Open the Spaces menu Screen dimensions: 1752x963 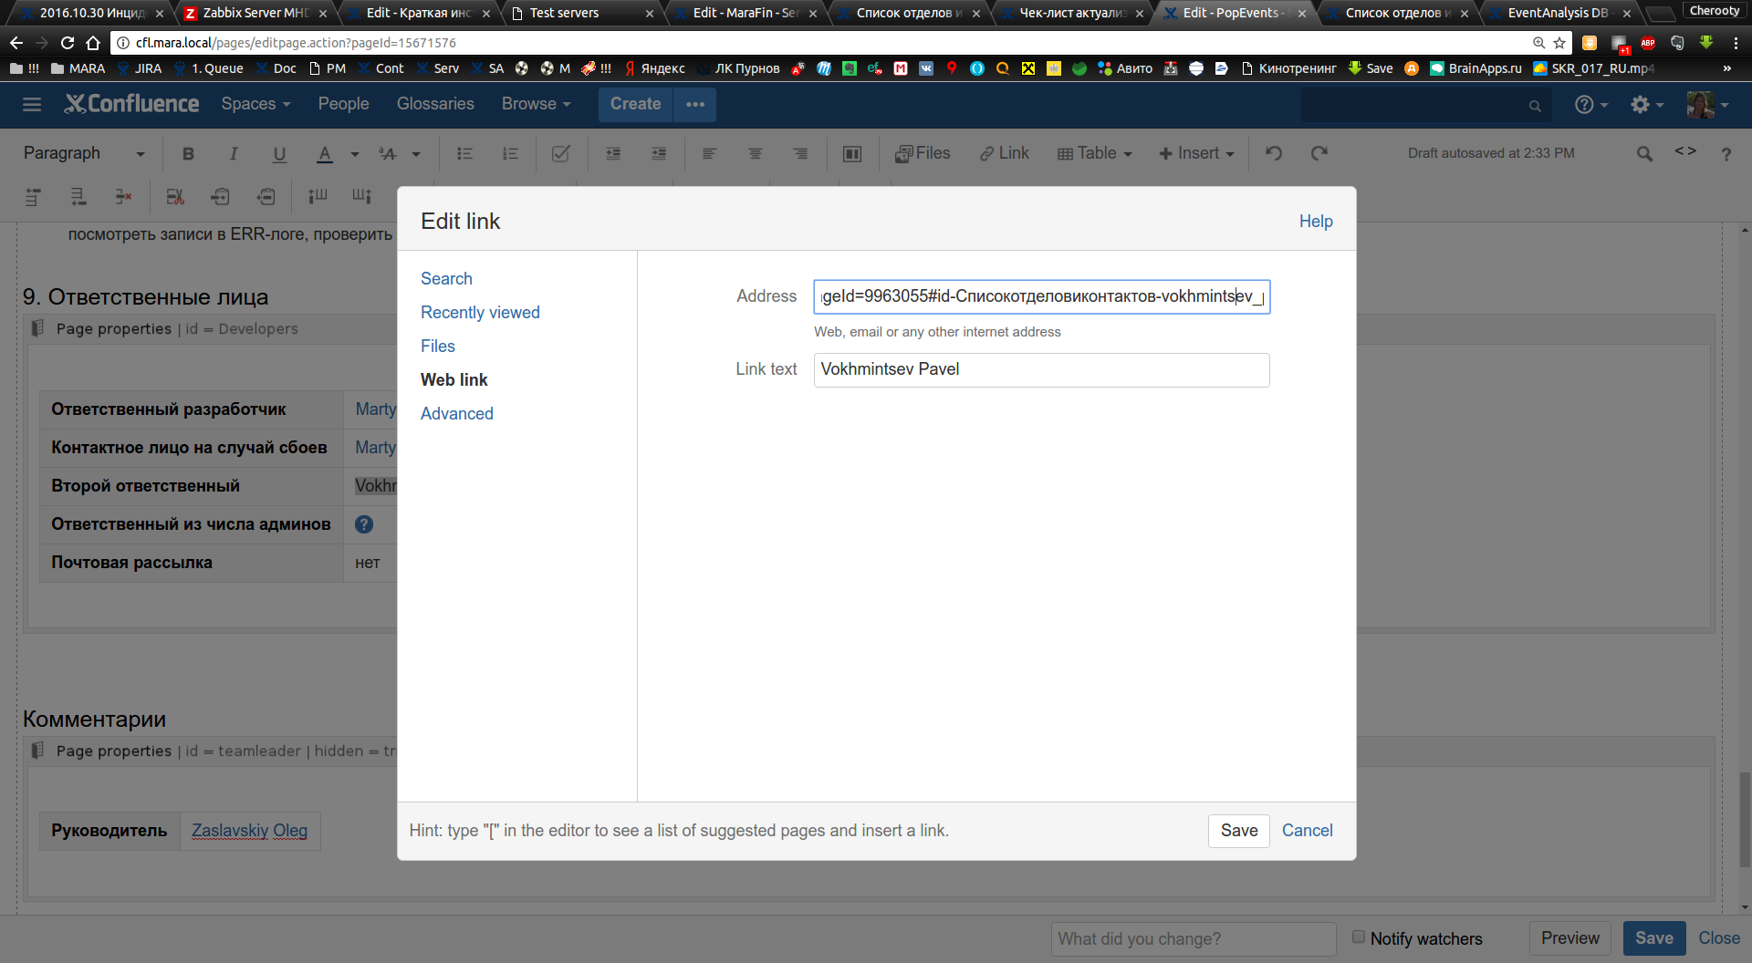pyautogui.click(x=255, y=104)
